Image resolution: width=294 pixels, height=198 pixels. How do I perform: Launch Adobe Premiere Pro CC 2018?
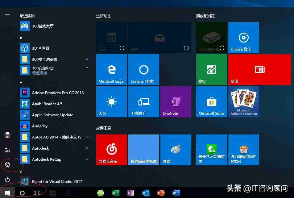(54, 93)
